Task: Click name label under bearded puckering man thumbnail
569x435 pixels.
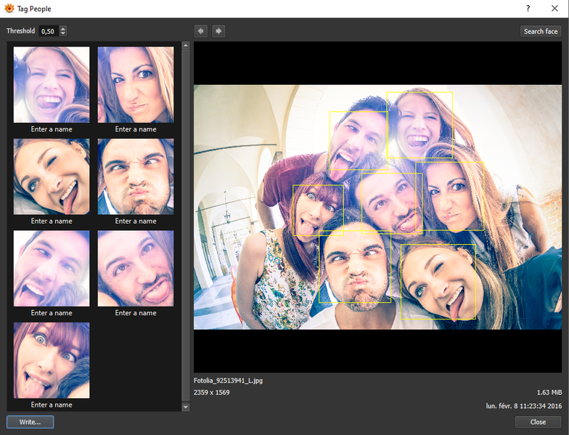Action: coord(136,221)
